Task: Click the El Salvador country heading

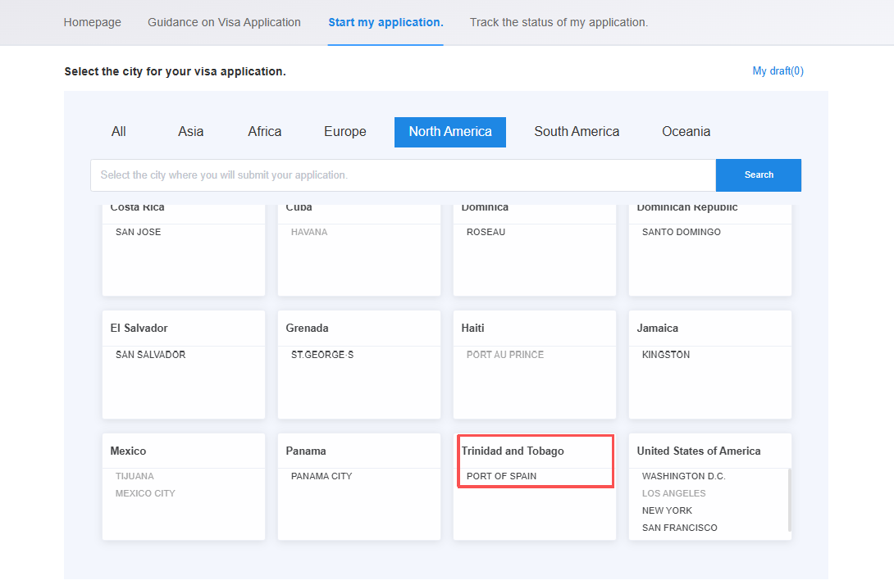Action: point(139,328)
